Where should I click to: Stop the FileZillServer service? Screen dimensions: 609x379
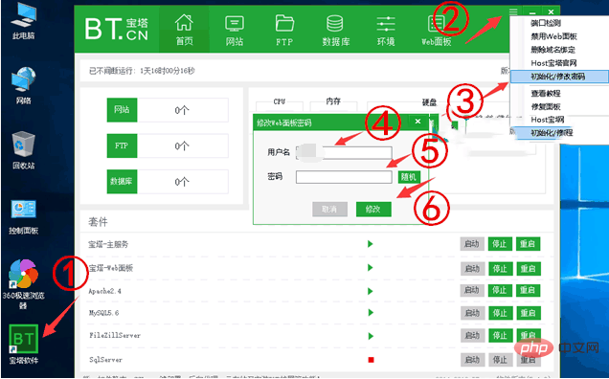[501, 335]
